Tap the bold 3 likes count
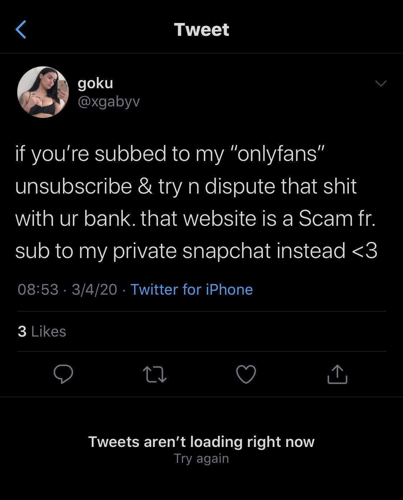 (x=22, y=332)
